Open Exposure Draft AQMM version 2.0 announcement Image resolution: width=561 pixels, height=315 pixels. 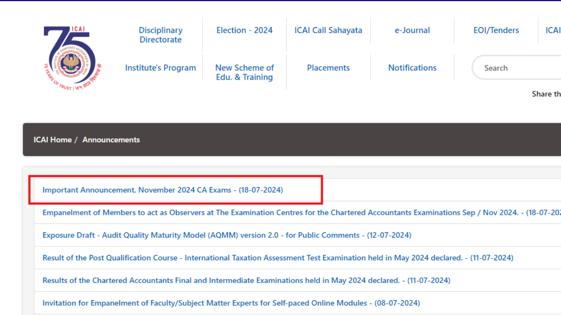227,235
